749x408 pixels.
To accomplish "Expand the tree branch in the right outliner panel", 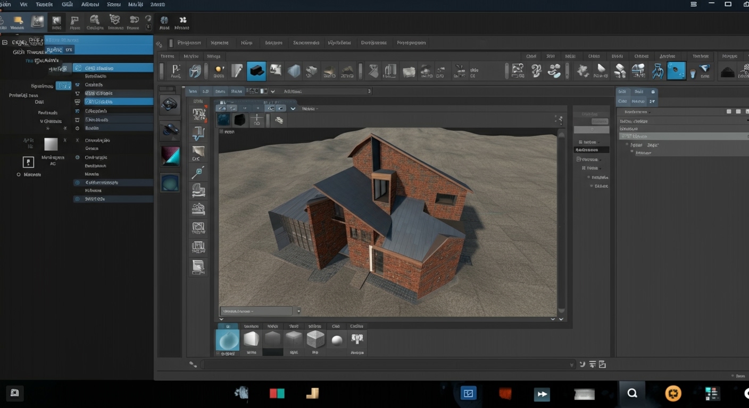I will point(627,144).
